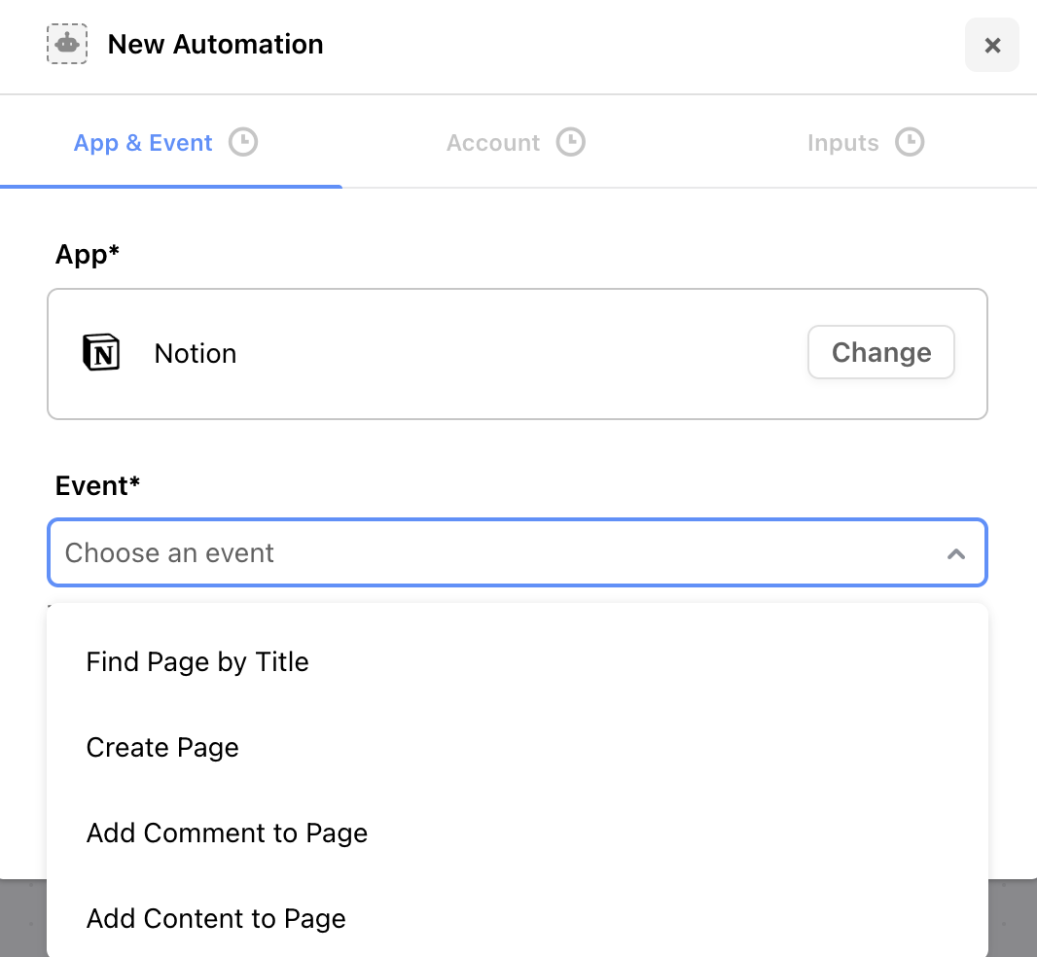The height and width of the screenshot is (957, 1037).
Task: Click the New Automation title
Action: click(216, 45)
